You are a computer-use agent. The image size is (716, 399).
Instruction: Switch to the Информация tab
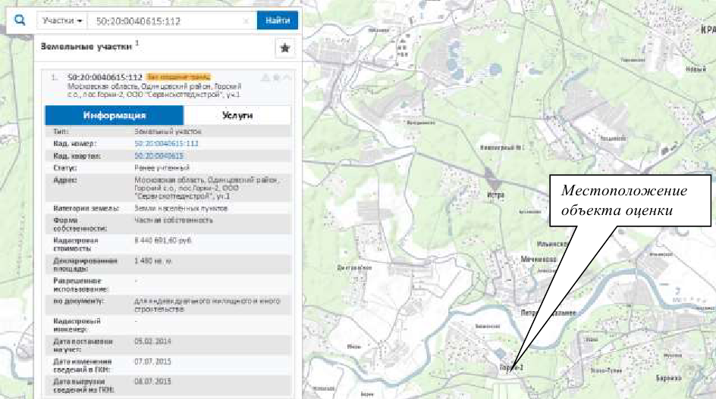(x=115, y=115)
